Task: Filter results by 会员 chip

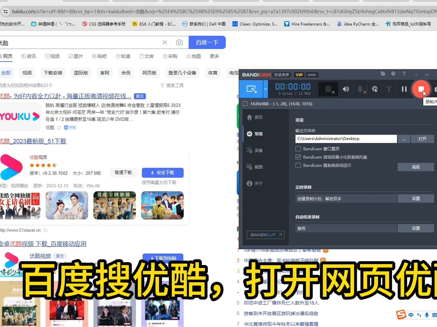Action: point(126,73)
